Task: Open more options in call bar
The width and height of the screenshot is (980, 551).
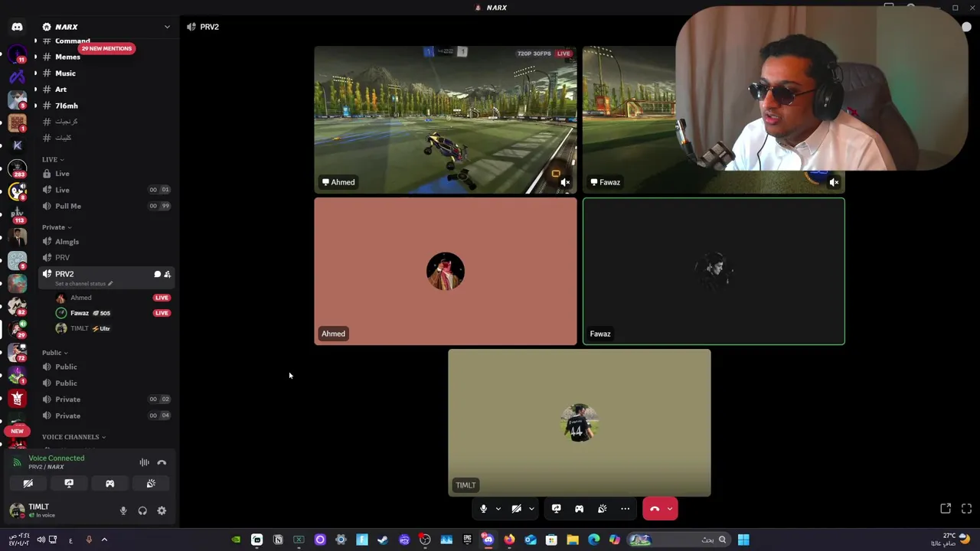Action: [x=625, y=509]
